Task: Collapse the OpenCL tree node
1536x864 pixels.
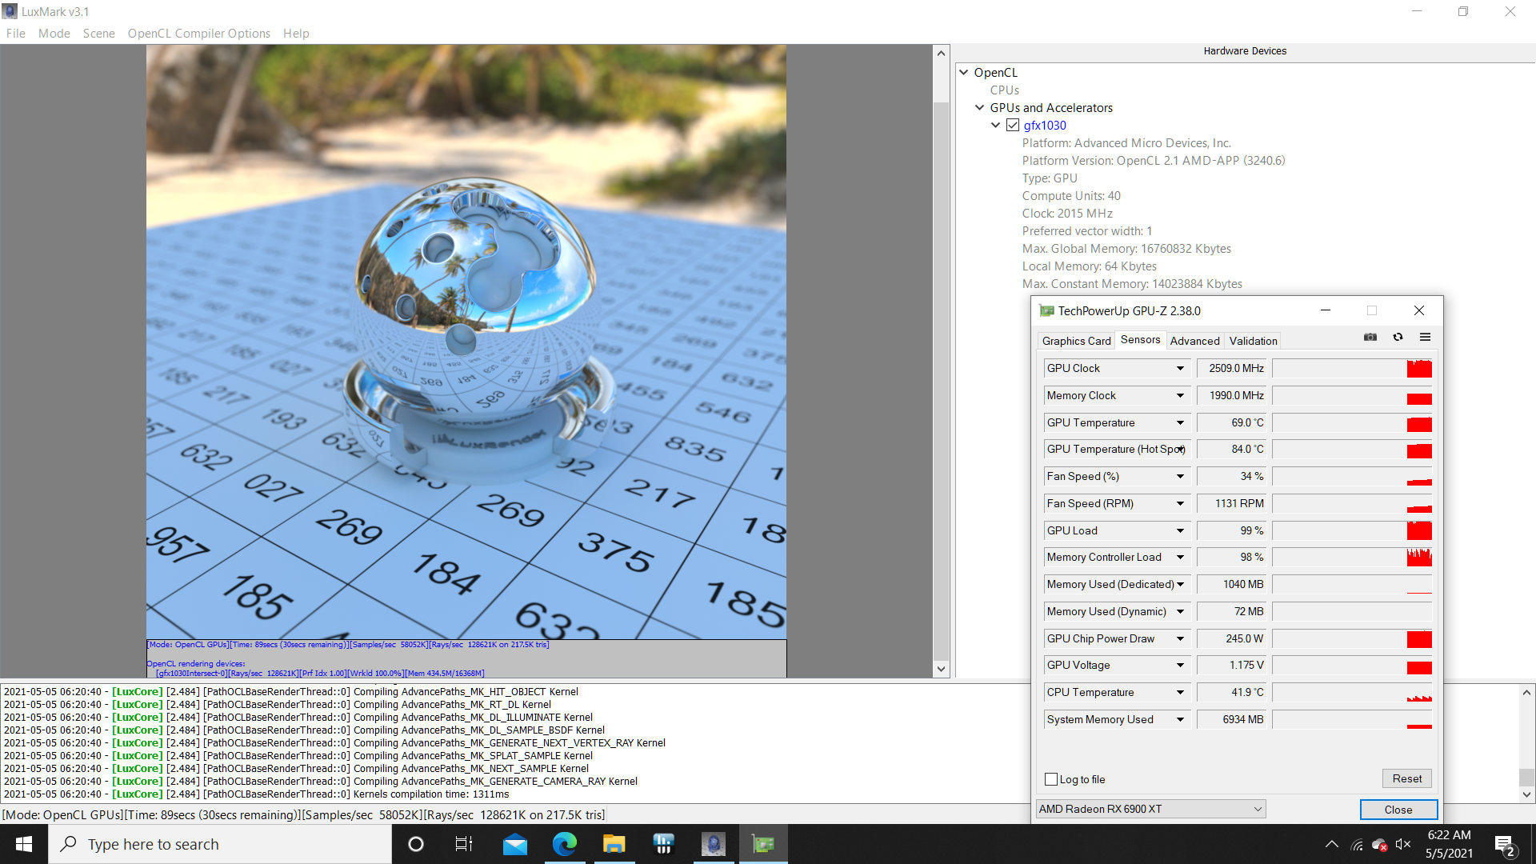Action: tap(964, 73)
